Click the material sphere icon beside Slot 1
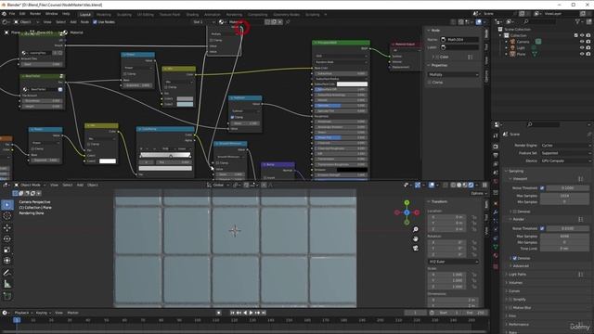This screenshot has width=594, height=334. coord(221,22)
